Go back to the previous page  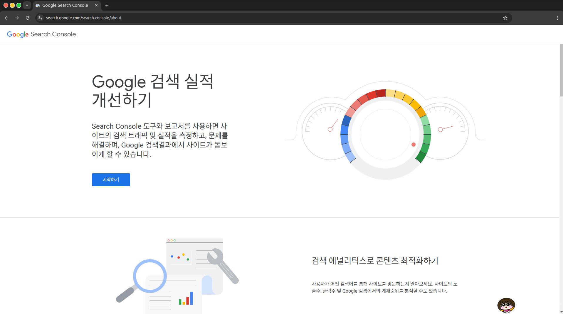[x=6, y=18]
